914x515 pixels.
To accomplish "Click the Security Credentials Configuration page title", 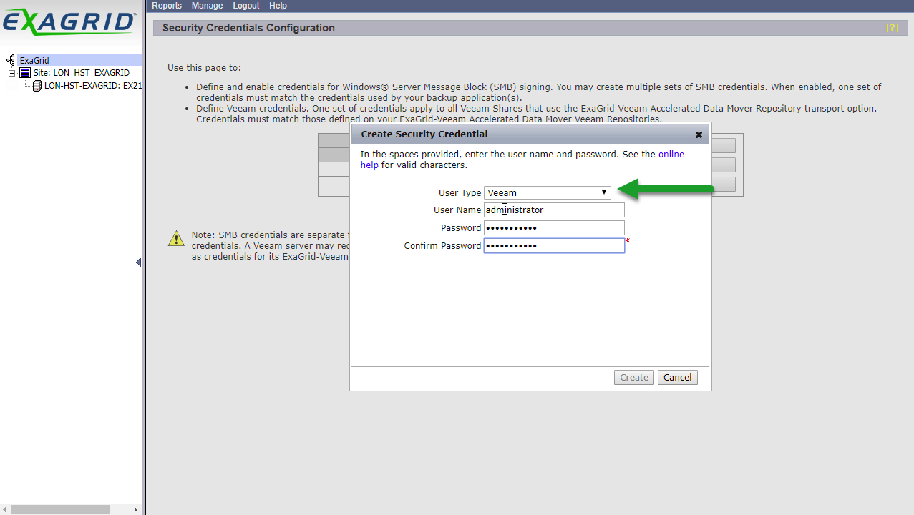I will coord(248,28).
